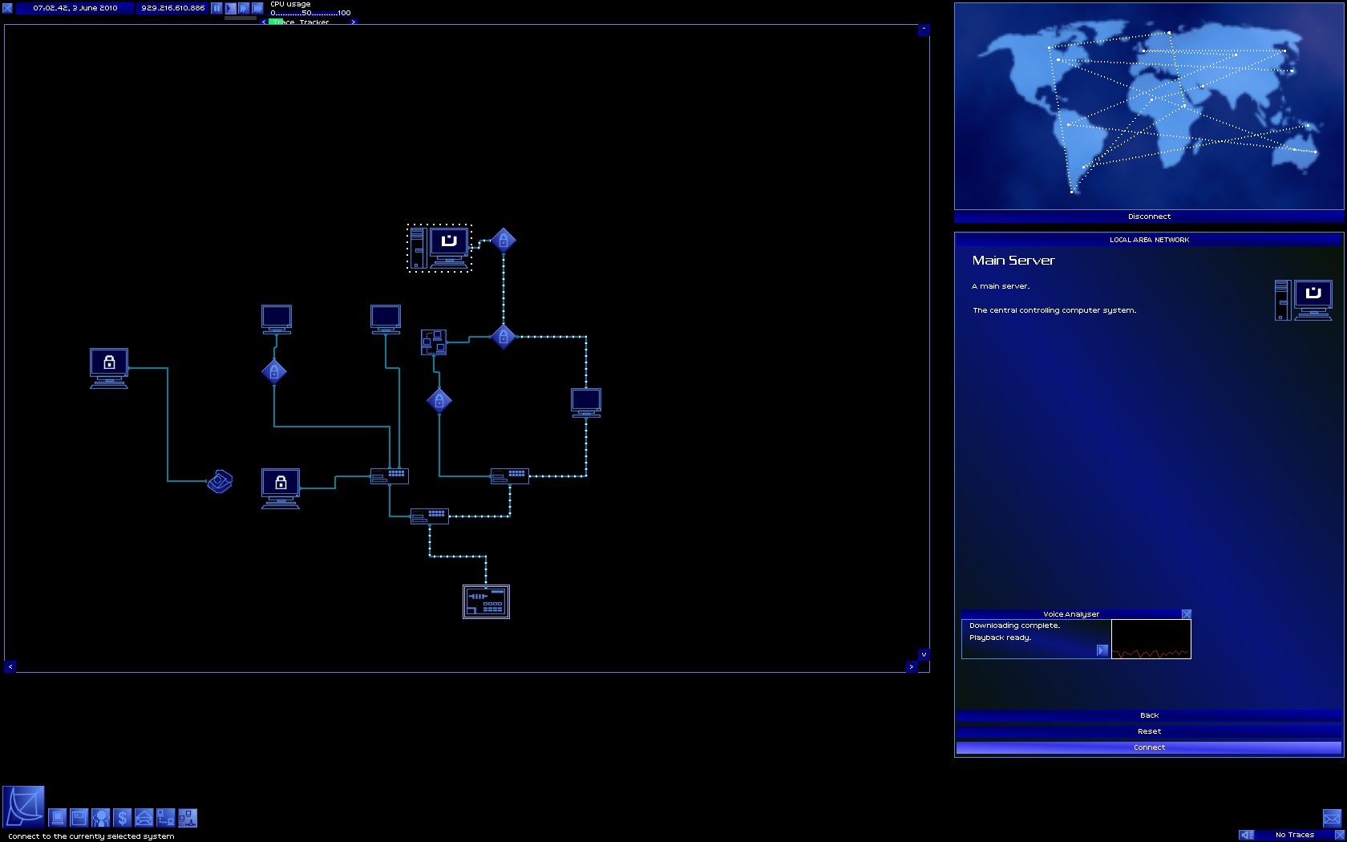Pause the game clock
Screen dimensions: 1347x842
click(216, 8)
